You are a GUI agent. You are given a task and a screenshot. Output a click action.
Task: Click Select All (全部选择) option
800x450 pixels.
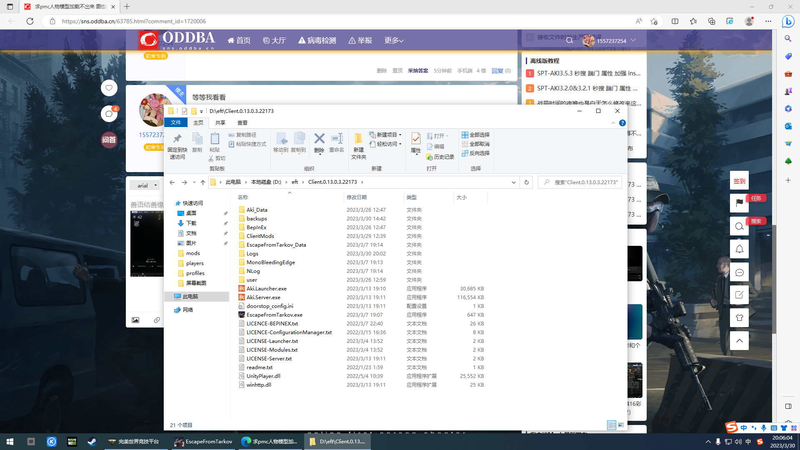[x=475, y=135]
